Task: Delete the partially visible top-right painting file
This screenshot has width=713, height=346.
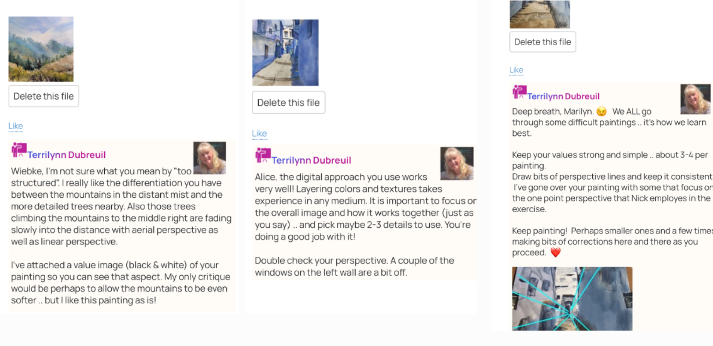Action: point(543,42)
